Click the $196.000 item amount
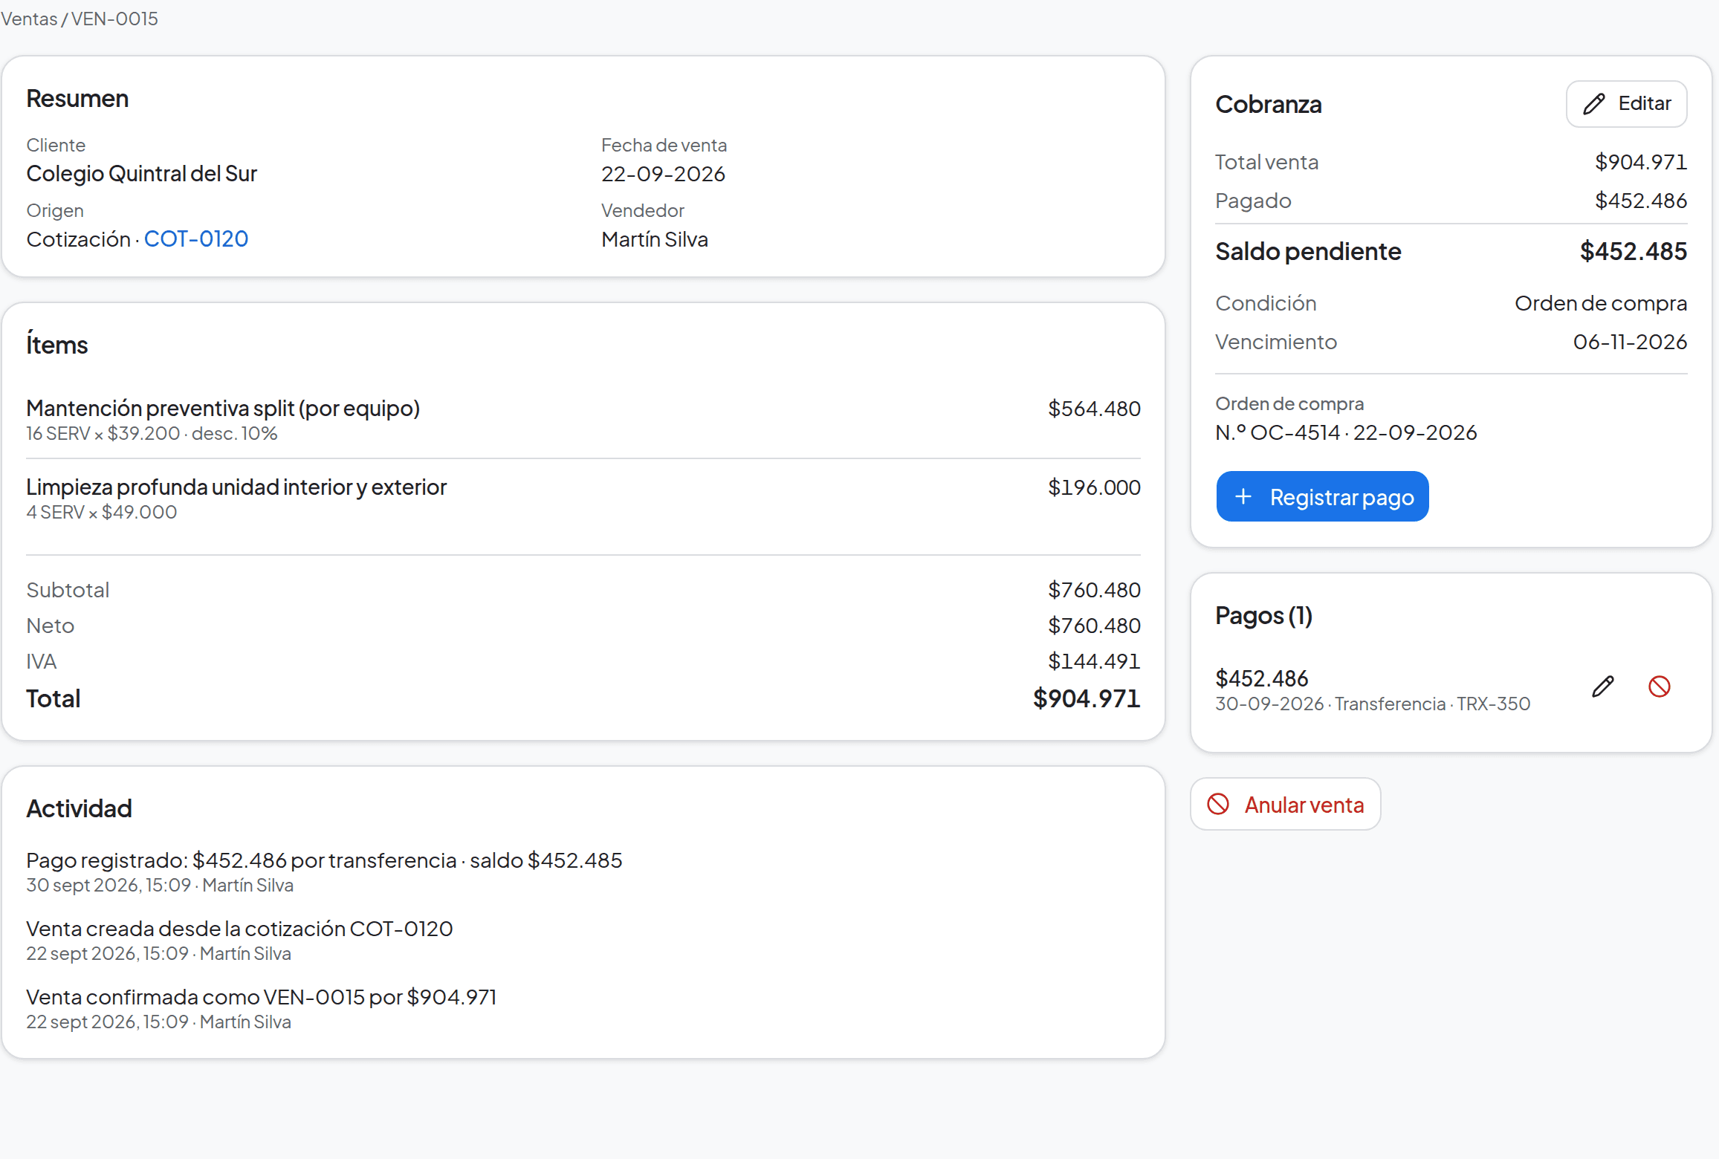This screenshot has width=1719, height=1159. (1094, 487)
